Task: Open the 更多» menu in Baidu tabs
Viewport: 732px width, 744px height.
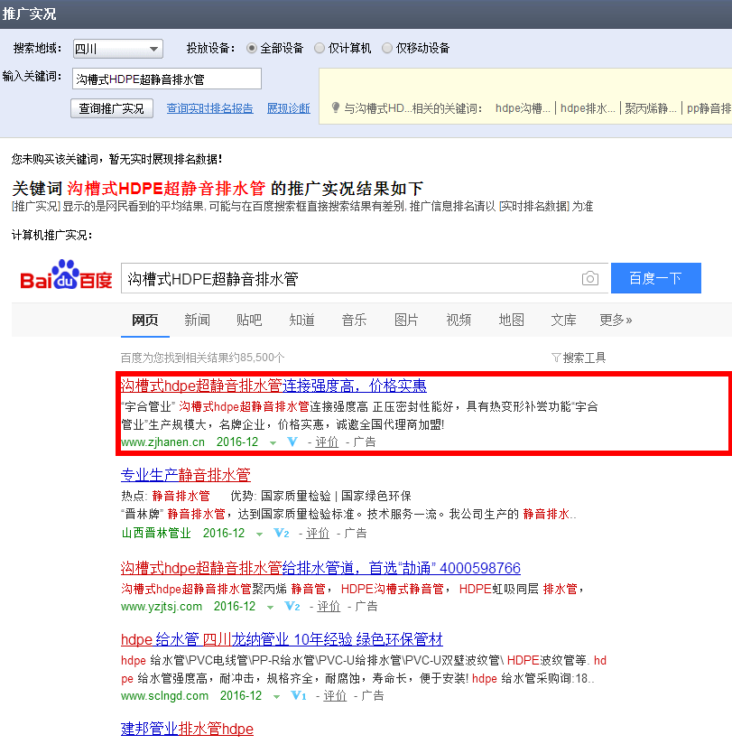Action: click(616, 320)
